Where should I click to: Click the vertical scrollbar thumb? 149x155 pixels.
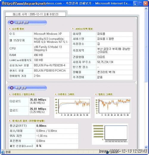tap(146, 46)
